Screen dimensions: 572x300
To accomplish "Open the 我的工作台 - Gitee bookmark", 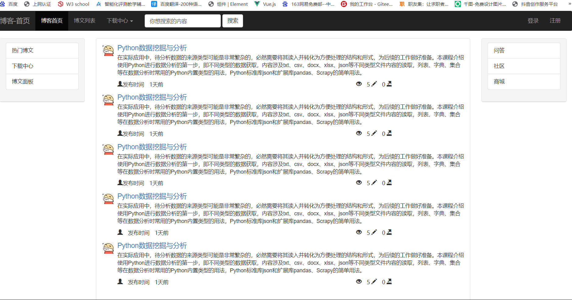I will pyautogui.click(x=367, y=4).
